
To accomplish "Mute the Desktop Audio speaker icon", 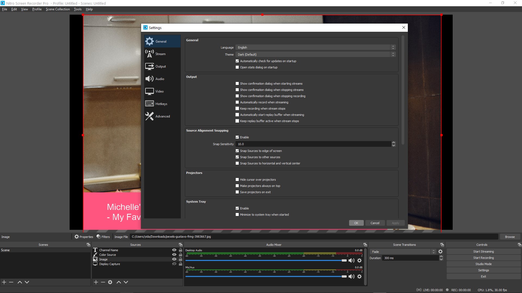I will (351, 260).
